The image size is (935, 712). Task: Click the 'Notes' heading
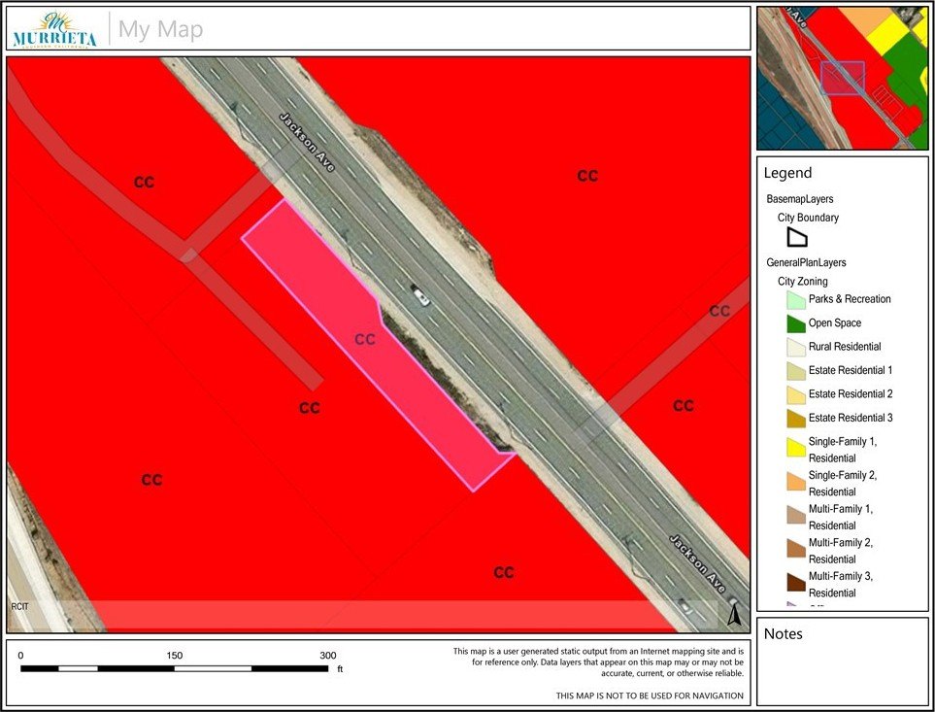click(783, 634)
